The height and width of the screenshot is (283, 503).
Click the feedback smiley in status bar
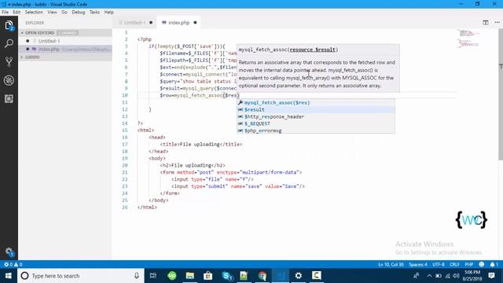[x=482, y=264]
